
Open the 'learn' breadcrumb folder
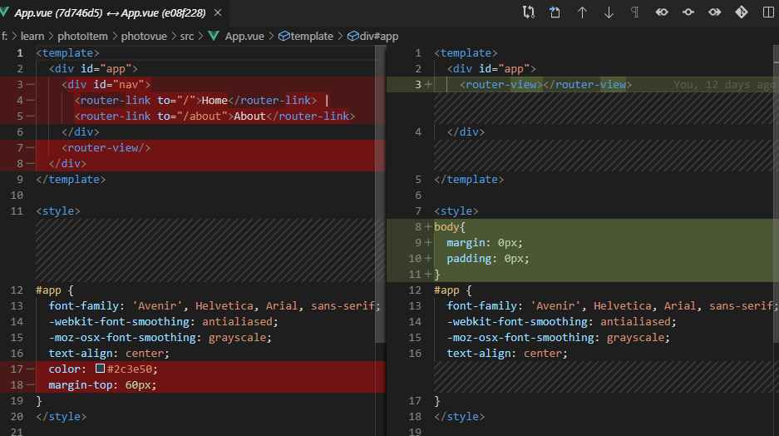point(32,37)
